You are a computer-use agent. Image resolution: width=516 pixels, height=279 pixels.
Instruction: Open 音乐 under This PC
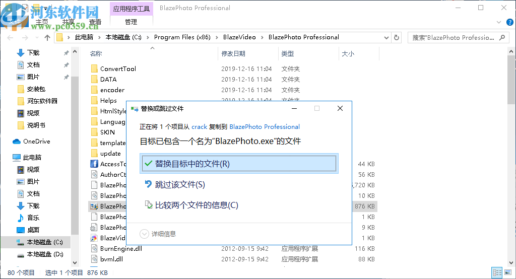pyautogui.click(x=33, y=218)
